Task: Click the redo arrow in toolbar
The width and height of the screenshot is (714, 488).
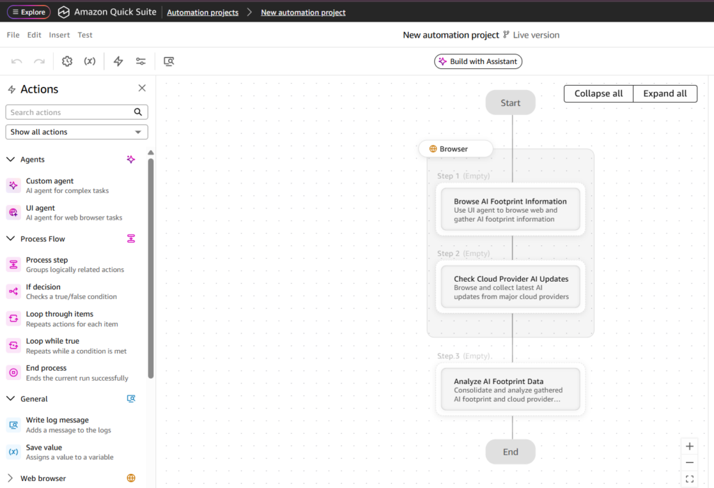Action: [40, 61]
